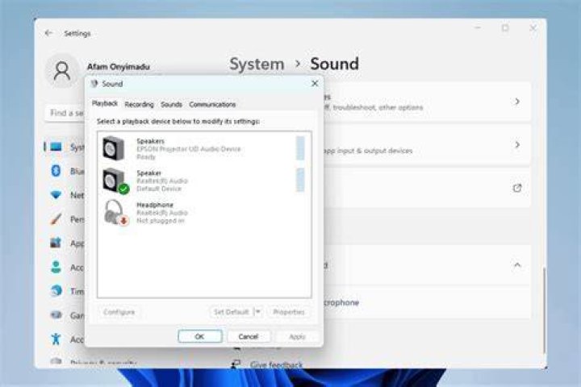
Task: Switch to the Playback tab
Action: (x=105, y=104)
